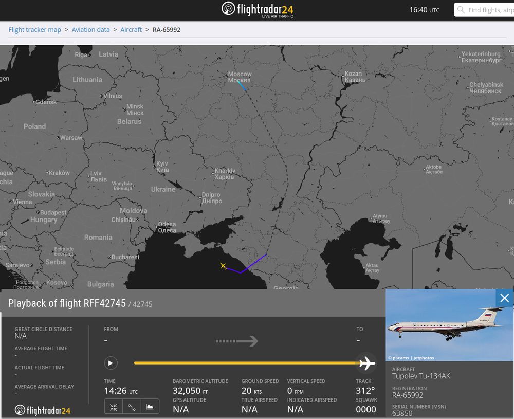Click the vertical speed 0 FPM value
This screenshot has height=419, width=514.
coord(296,391)
